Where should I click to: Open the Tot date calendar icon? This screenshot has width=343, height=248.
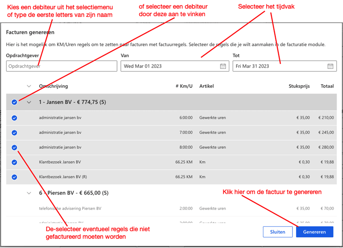(x=330, y=66)
